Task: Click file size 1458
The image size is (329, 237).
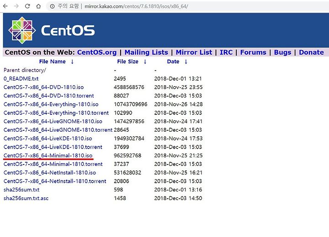Action: pyautogui.click(x=120, y=198)
